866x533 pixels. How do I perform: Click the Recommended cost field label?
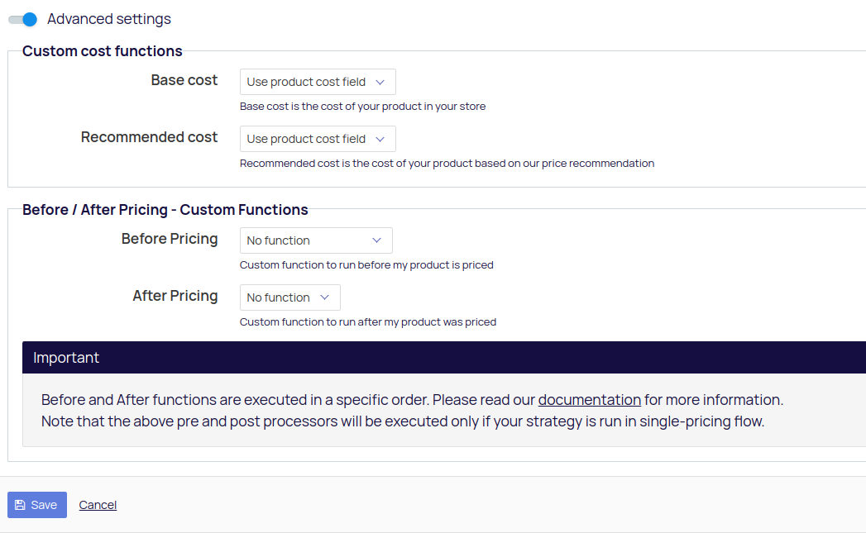pos(149,137)
